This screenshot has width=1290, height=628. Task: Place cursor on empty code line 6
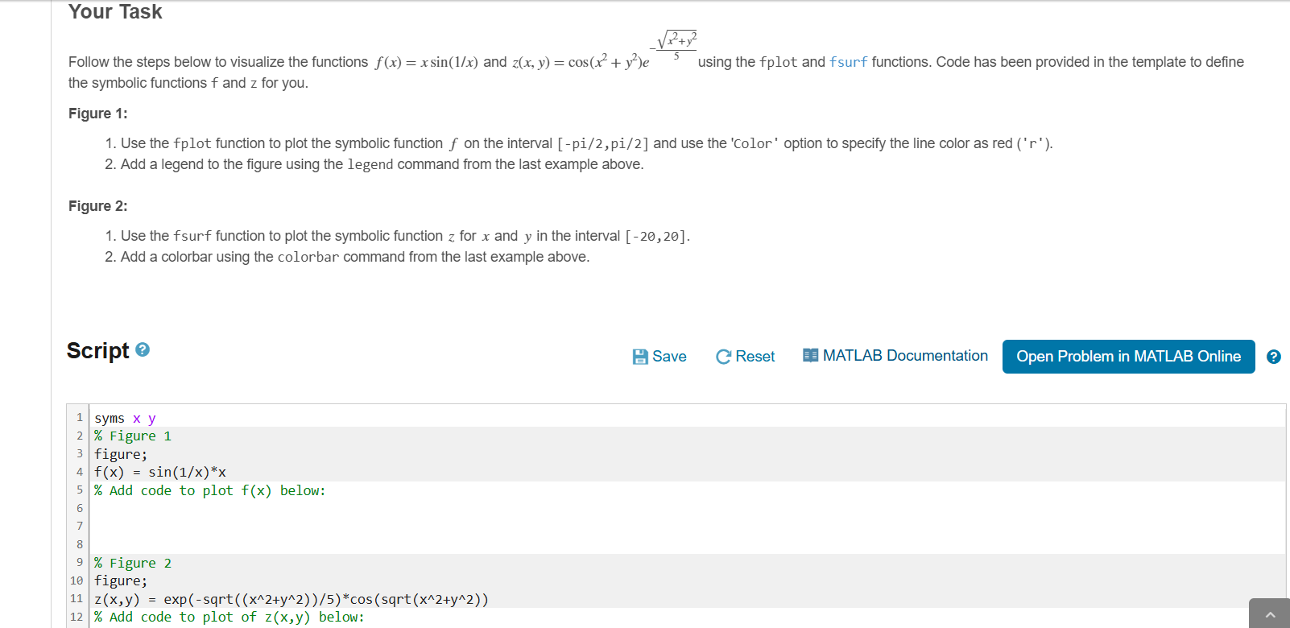coord(687,508)
